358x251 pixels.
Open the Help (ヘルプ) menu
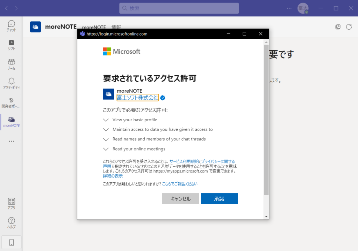[x=12, y=223]
